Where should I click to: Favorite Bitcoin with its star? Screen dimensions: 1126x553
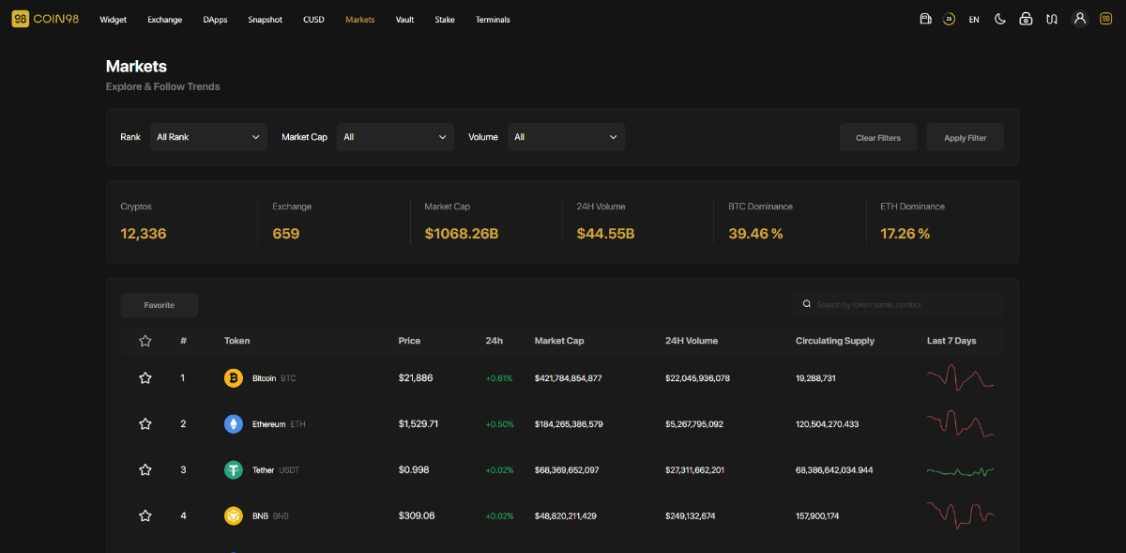[145, 377]
